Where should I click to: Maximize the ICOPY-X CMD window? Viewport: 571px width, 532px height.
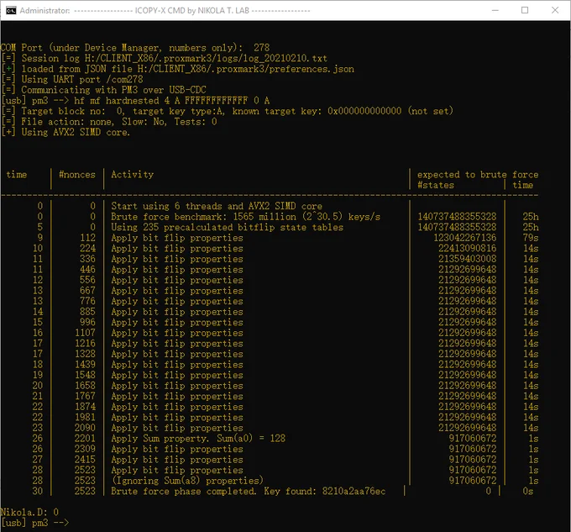click(x=525, y=10)
